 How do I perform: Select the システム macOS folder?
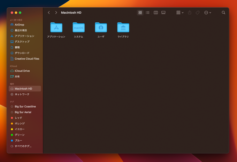point(79,28)
